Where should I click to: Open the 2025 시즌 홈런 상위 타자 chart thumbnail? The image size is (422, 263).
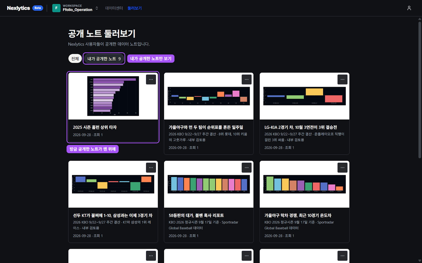tap(113, 96)
